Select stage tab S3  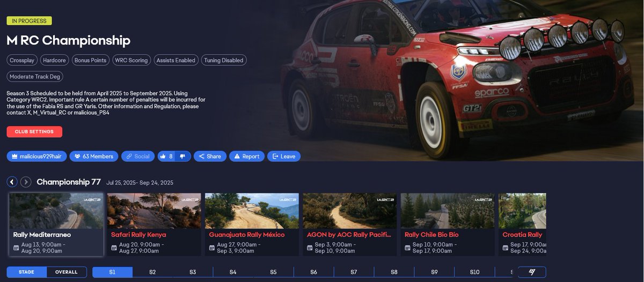(193, 272)
